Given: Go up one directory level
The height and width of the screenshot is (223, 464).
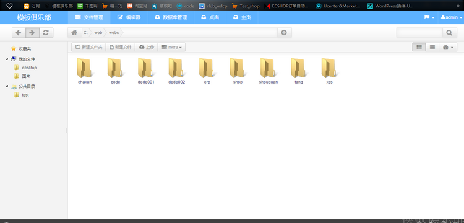Looking at the screenshot, I should pyautogui.click(x=284, y=33).
